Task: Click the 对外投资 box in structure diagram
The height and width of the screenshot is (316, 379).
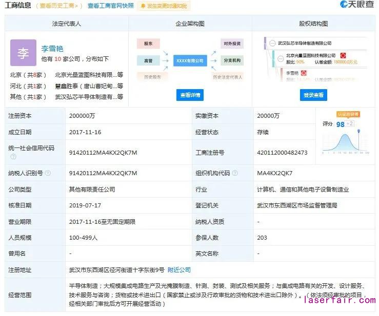Action: pos(231,44)
